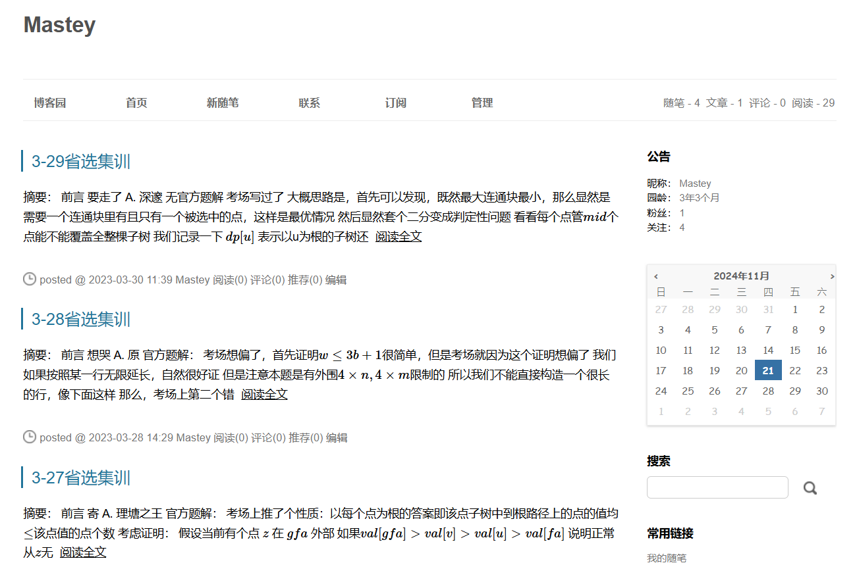This screenshot has width=857, height=563.
Task: Click 编辑 on the 2023-03-28 post
Action: pyautogui.click(x=337, y=437)
